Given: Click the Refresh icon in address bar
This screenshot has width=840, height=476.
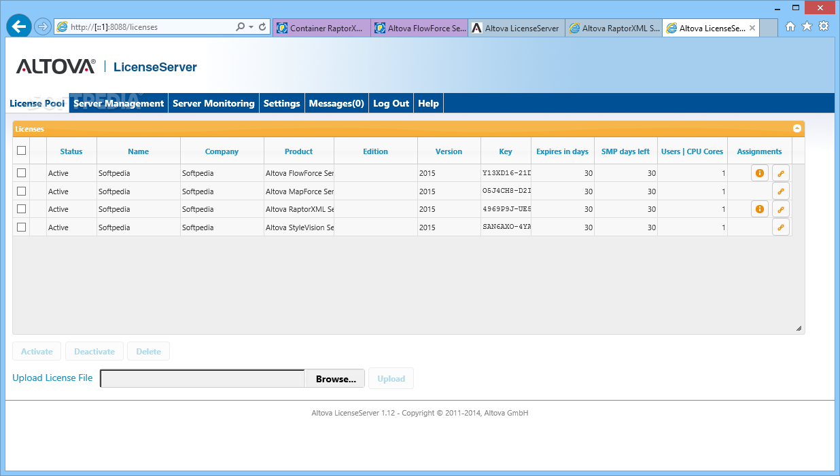Looking at the screenshot, I should pos(262,27).
